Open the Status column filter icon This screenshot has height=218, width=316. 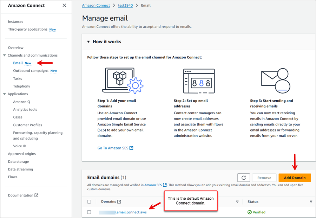point(310,201)
